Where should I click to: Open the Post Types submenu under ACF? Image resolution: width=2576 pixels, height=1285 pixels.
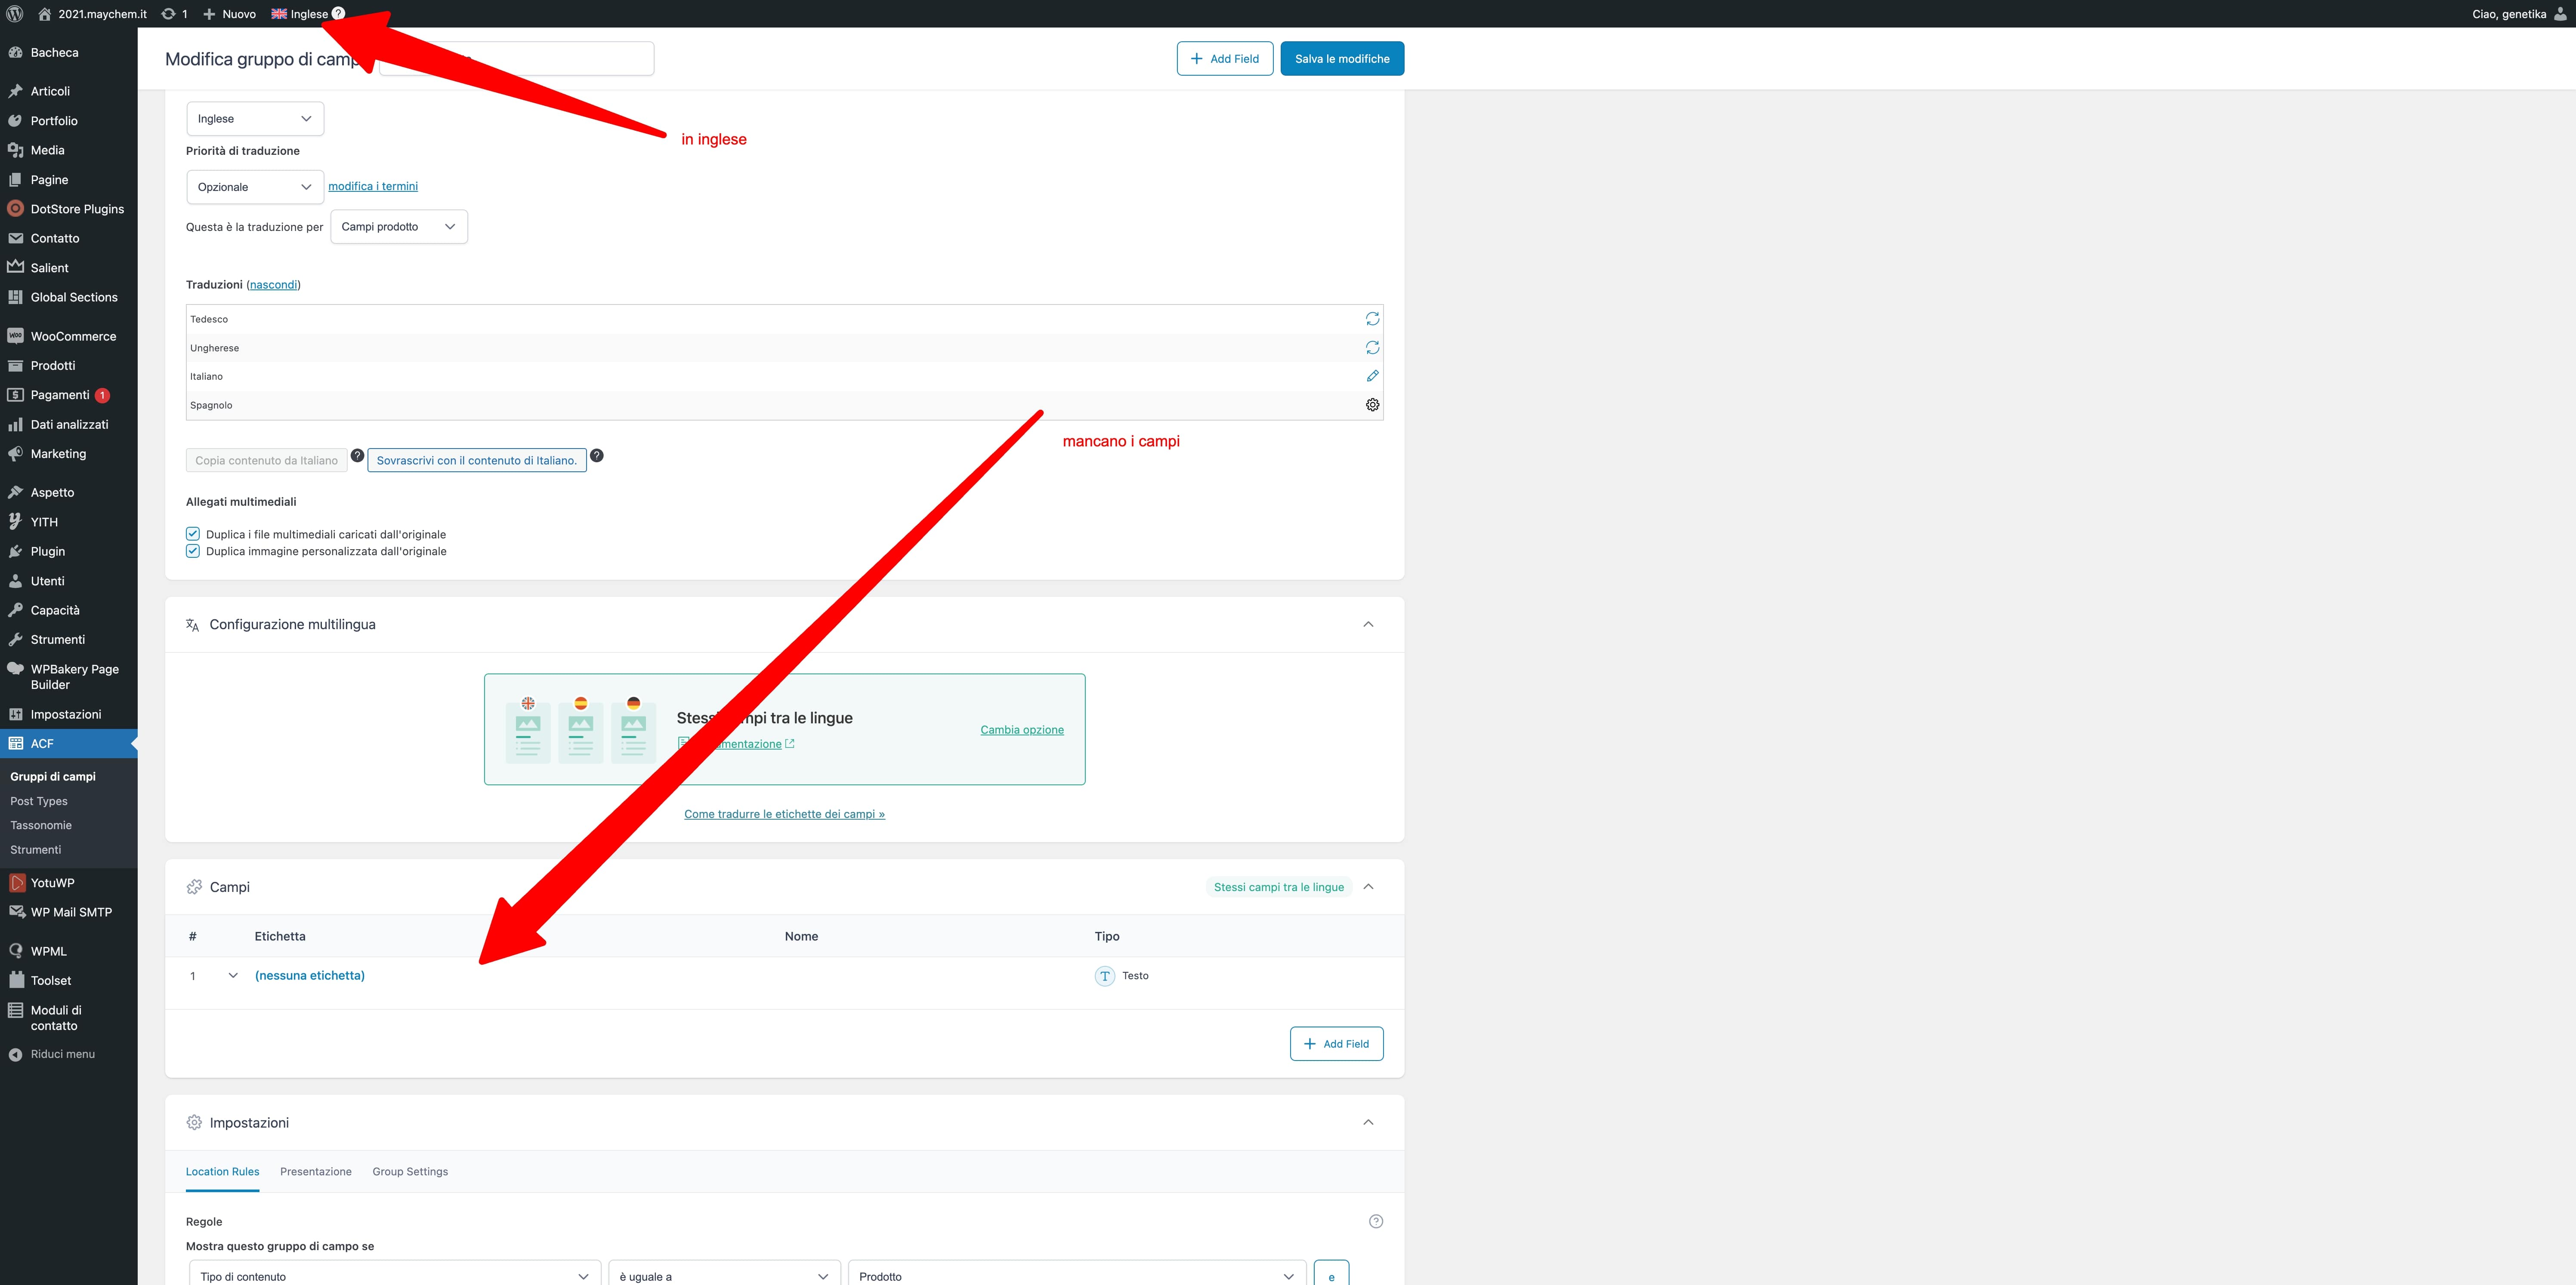click(x=39, y=800)
